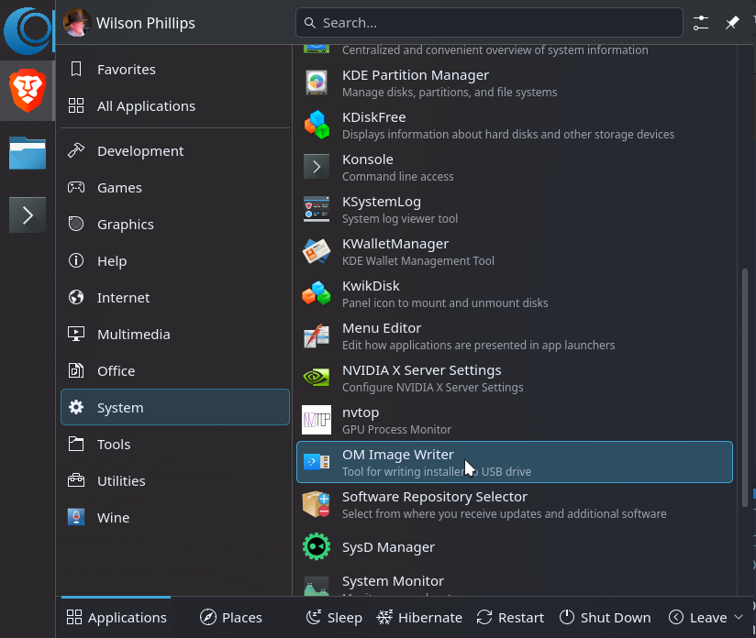Open KWalletManager wallet icon

(317, 251)
